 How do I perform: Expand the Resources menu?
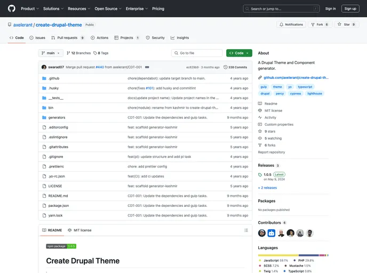pos(79,9)
